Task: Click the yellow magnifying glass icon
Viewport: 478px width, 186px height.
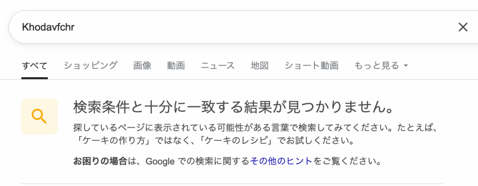Action: [39, 116]
